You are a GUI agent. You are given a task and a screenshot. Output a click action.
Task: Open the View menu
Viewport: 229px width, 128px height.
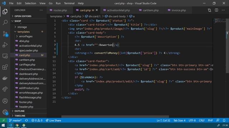(42, 3)
